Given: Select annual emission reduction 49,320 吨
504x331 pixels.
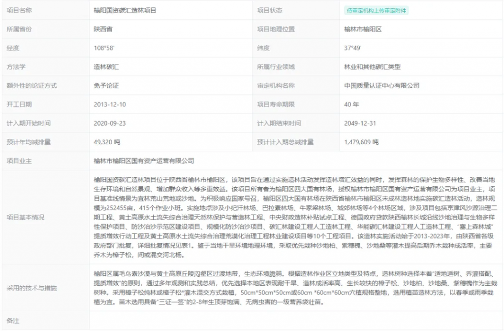Looking at the screenshot, I should tap(107, 142).
